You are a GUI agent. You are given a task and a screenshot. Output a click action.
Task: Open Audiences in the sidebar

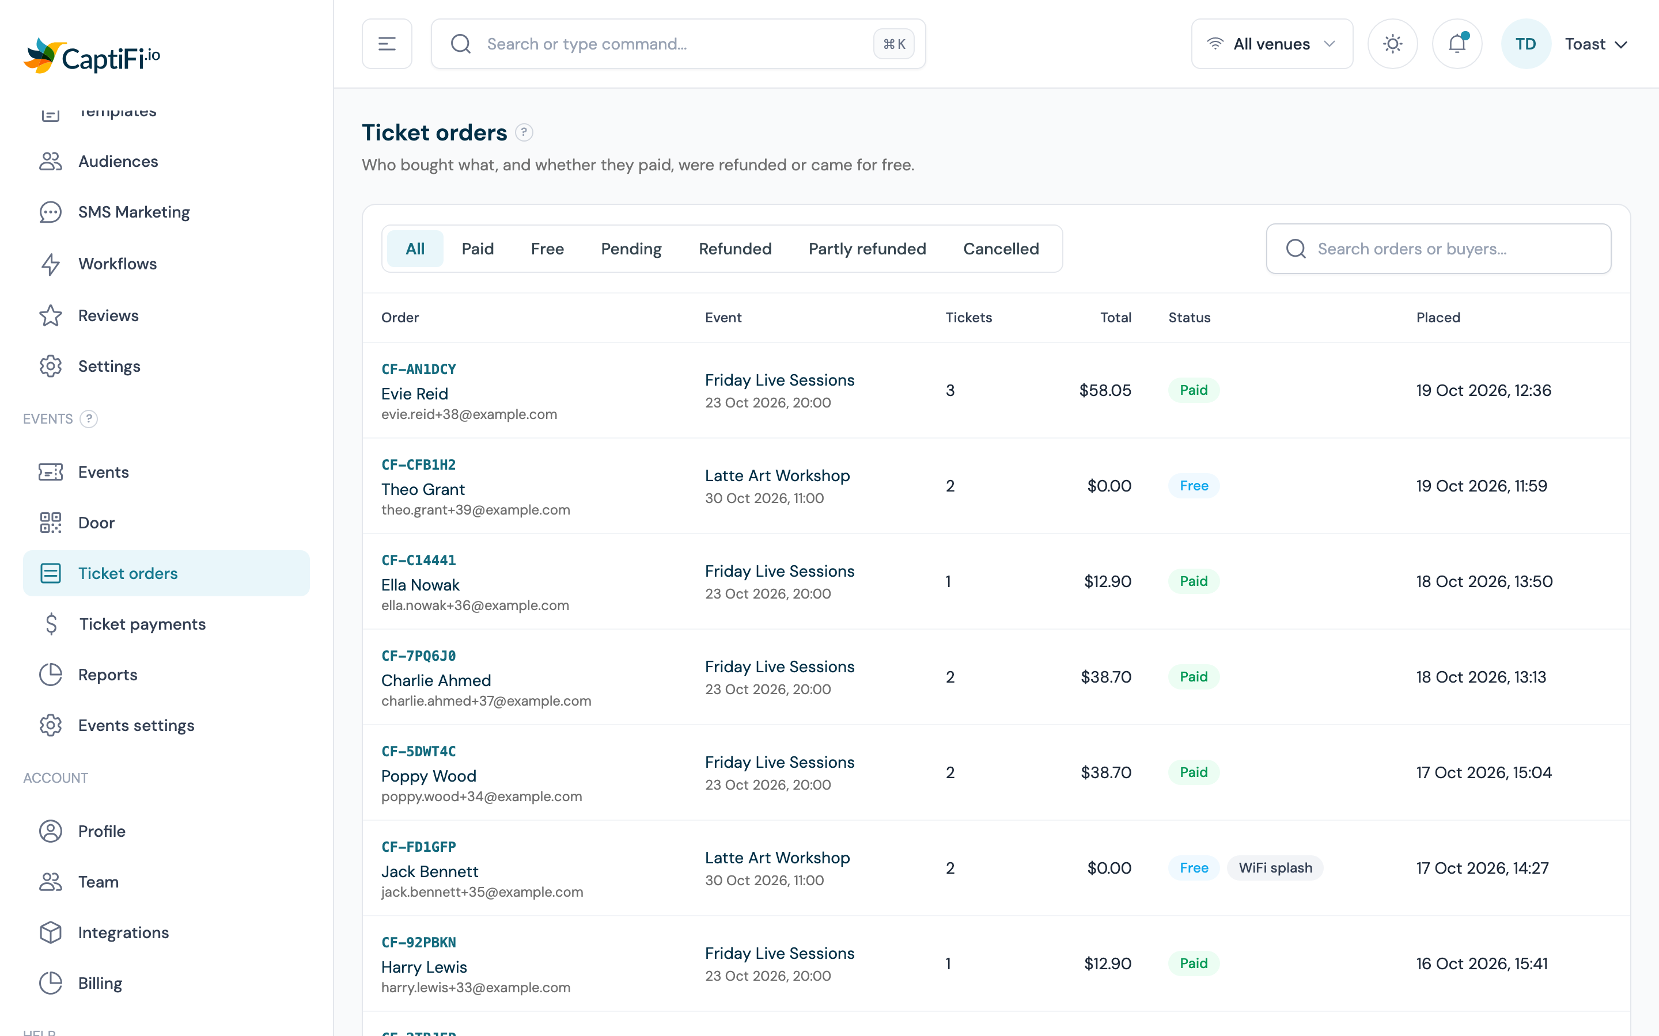pos(166,161)
